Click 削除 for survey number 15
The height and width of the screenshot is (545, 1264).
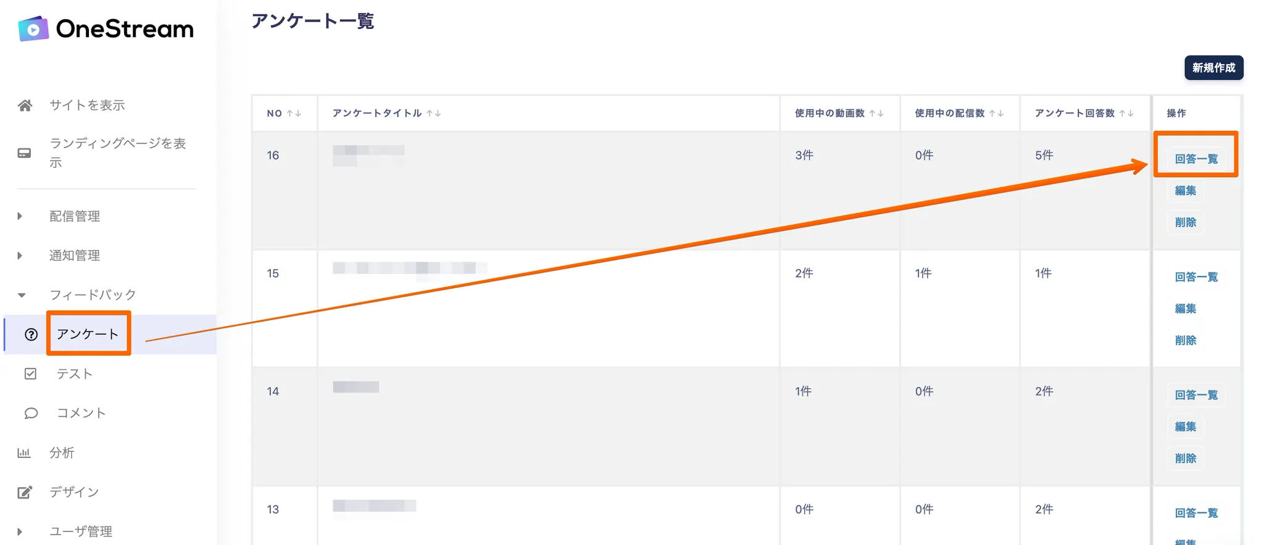(x=1185, y=341)
